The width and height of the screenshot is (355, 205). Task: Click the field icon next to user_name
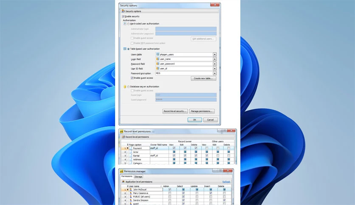158,59
